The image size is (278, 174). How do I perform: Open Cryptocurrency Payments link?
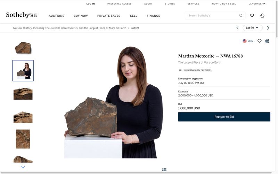(x=197, y=70)
